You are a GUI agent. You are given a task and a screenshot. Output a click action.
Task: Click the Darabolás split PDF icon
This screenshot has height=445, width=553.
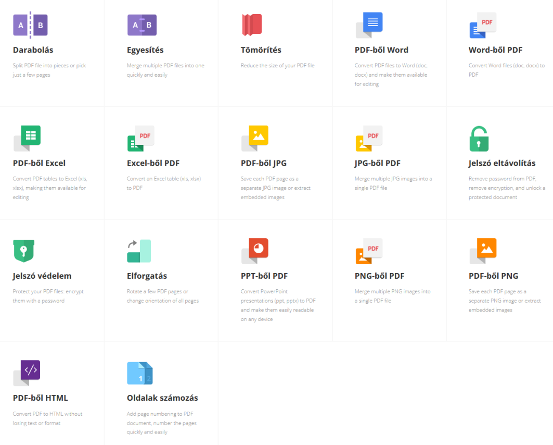coord(30,25)
